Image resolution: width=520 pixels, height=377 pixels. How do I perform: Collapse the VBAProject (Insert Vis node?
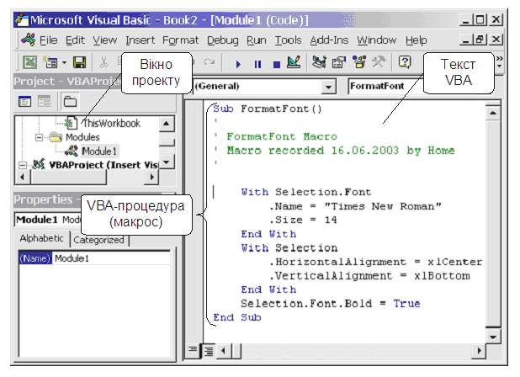click(x=23, y=165)
